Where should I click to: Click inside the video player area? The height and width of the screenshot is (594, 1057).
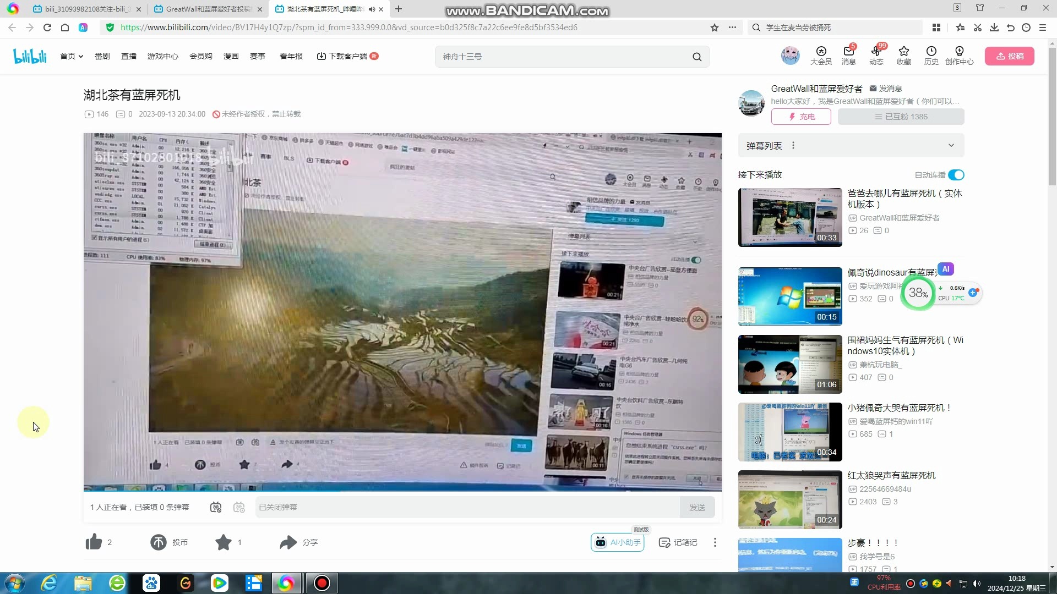tap(402, 312)
